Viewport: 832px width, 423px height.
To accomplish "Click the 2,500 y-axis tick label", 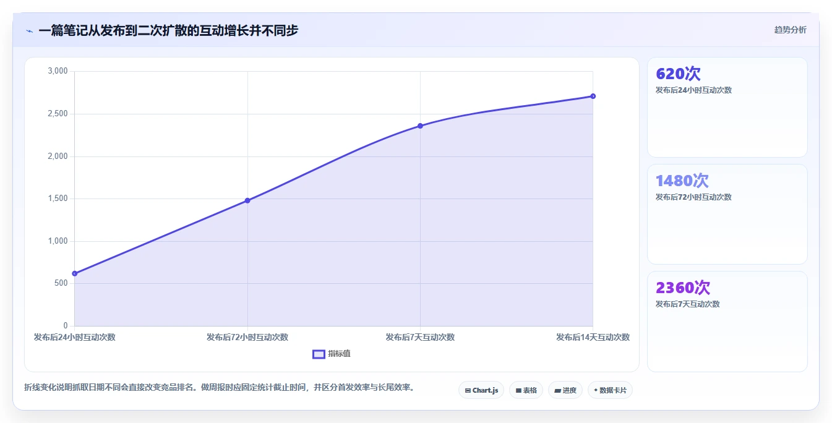I will click(x=58, y=114).
